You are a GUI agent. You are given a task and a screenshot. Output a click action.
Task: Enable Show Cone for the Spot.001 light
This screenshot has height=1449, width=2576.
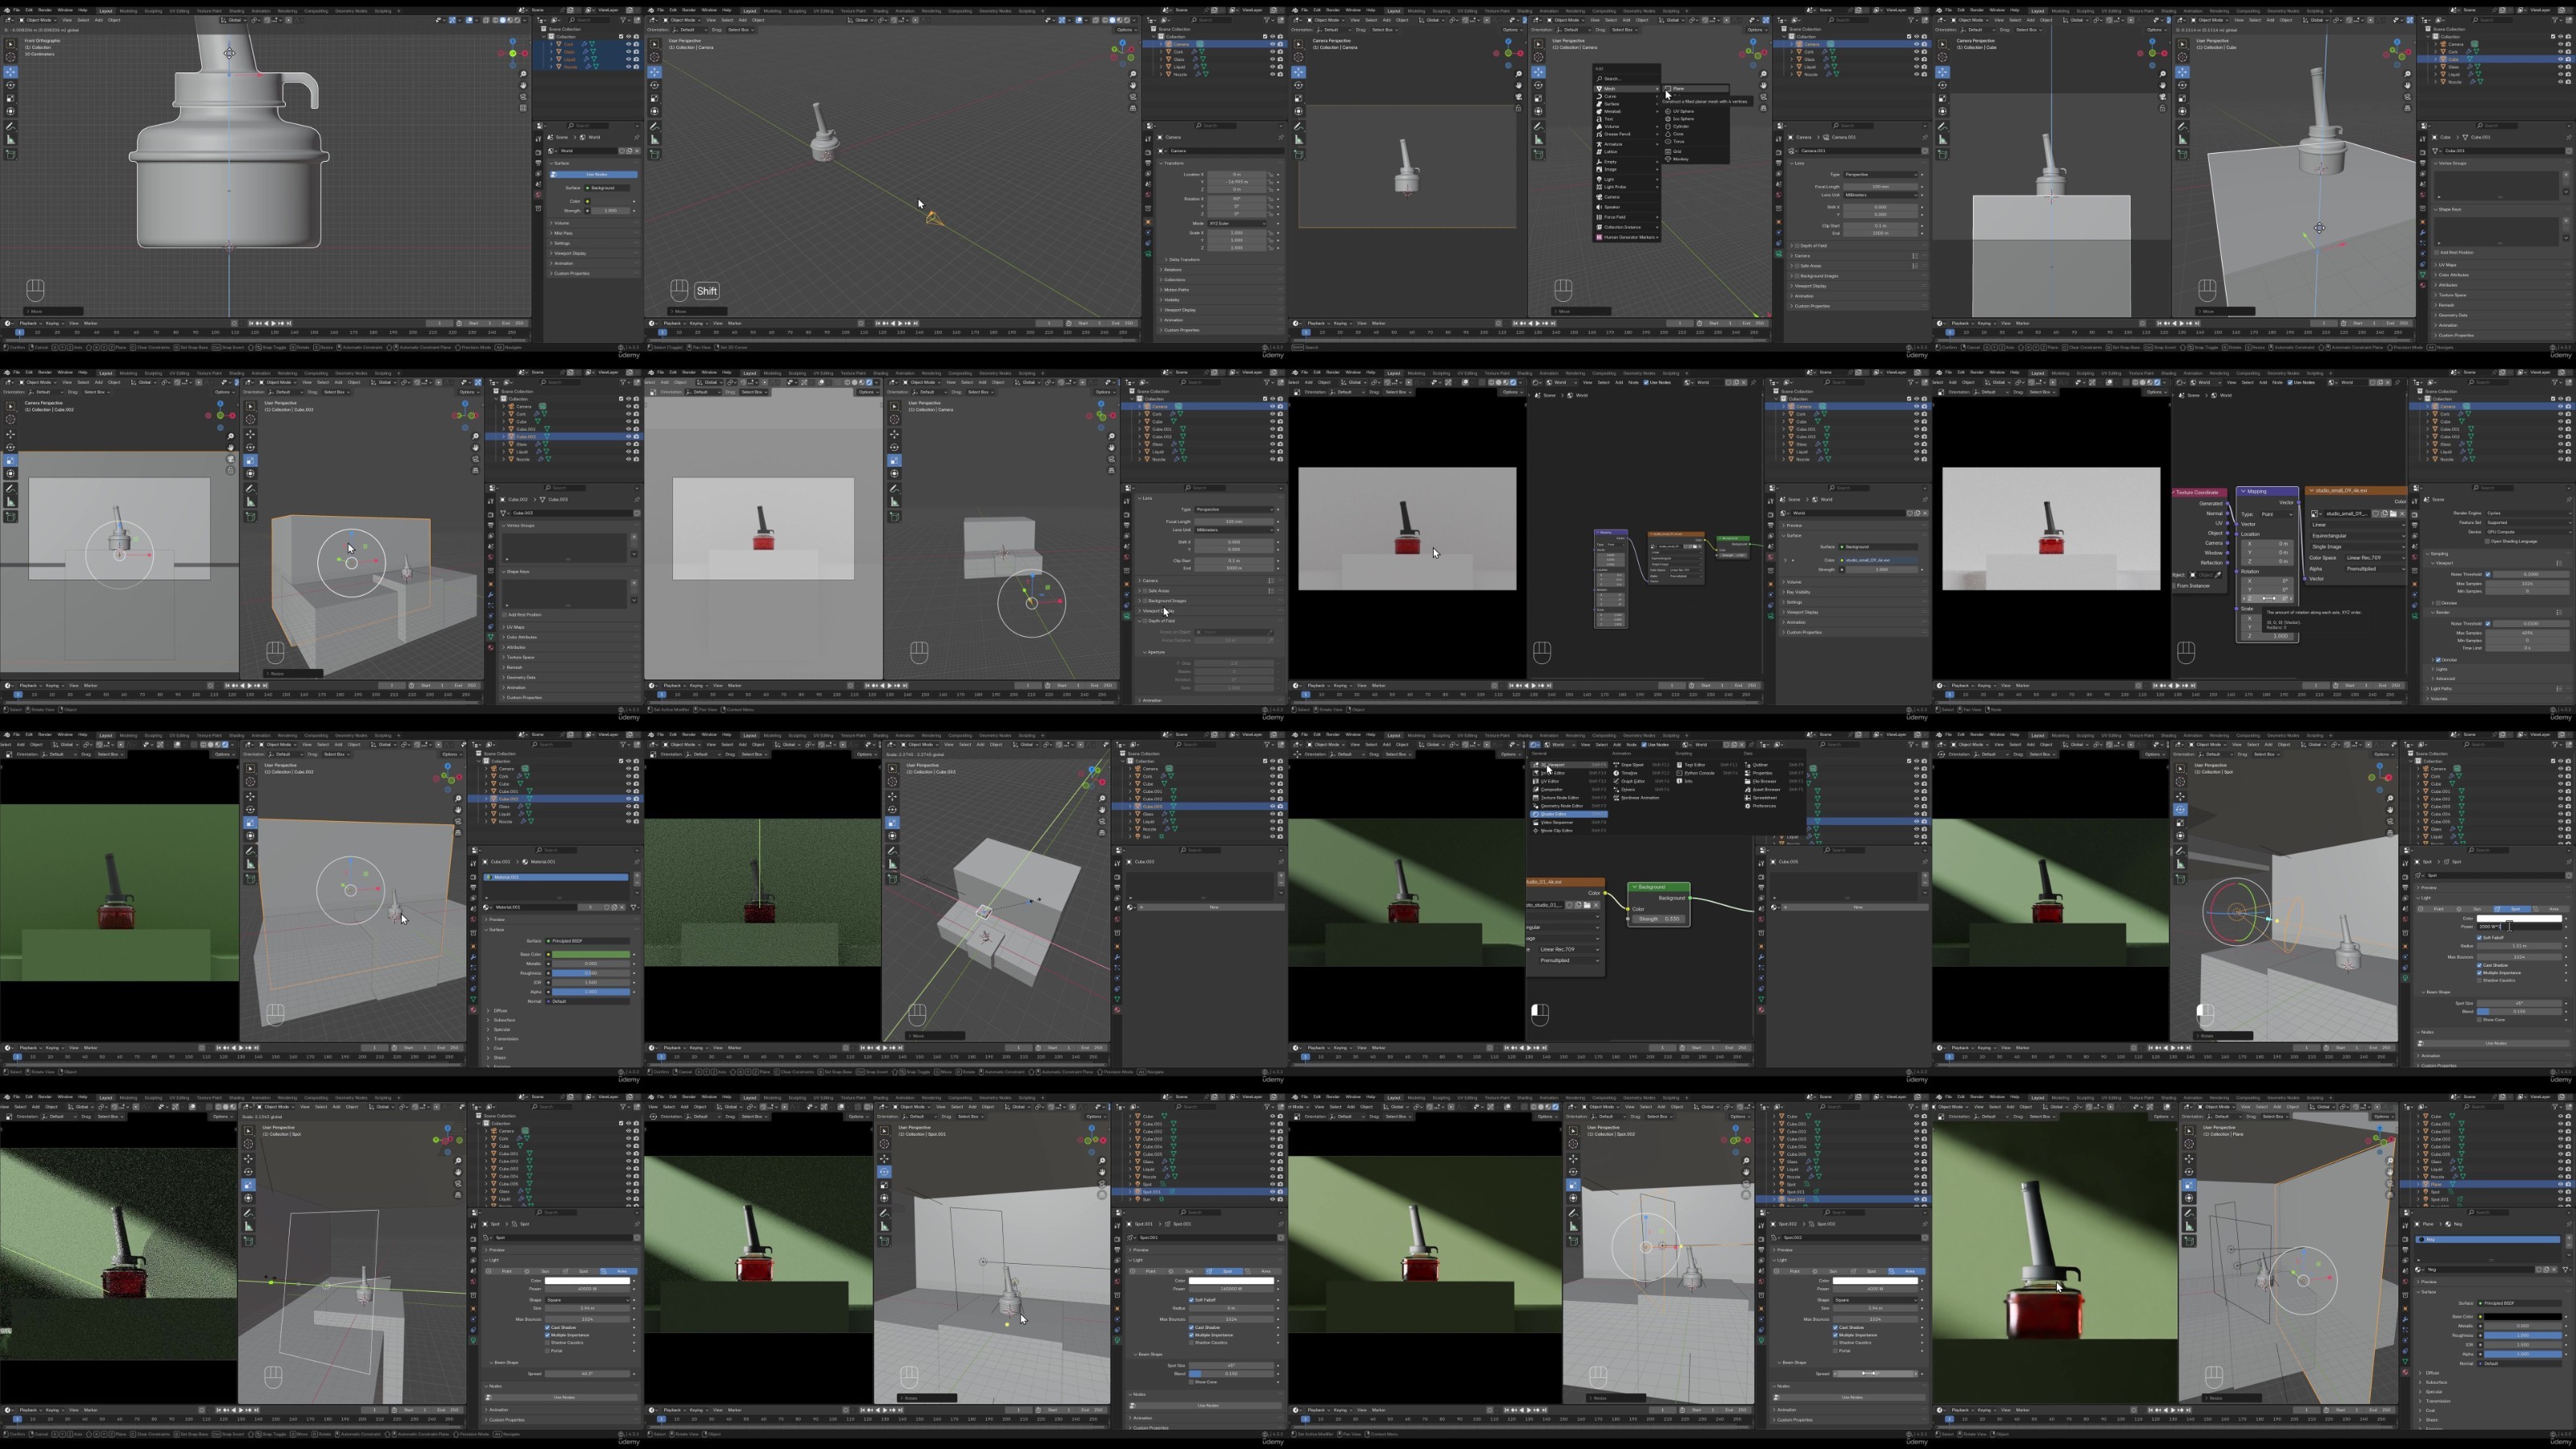[x=1192, y=1383]
